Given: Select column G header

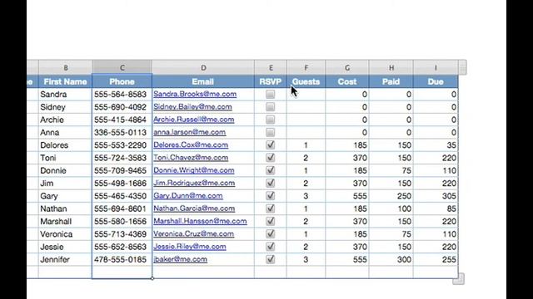Looking at the screenshot, I should (x=347, y=68).
